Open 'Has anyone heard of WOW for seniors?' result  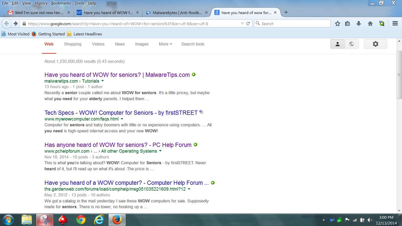coord(118,145)
